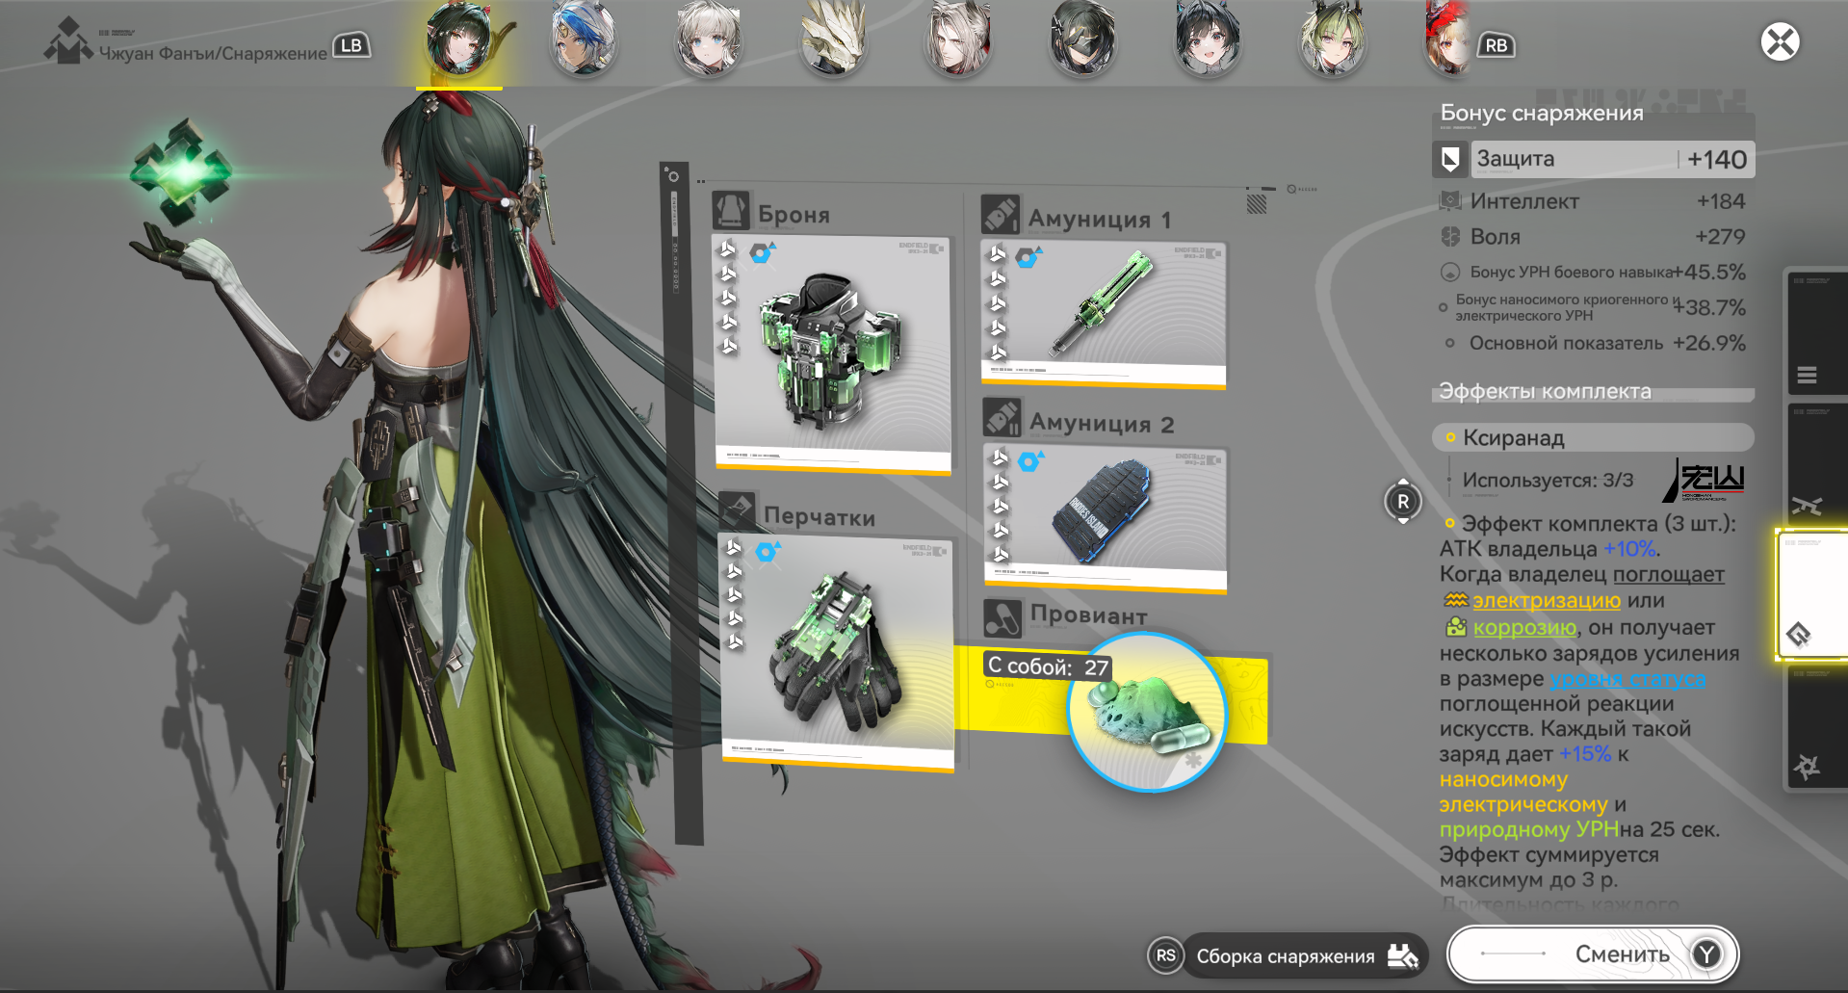This screenshot has width=1848, height=993.
Task: Open the 'уровня статуса' keyword link
Action: pyautogui.click(x=1627, y=678)
